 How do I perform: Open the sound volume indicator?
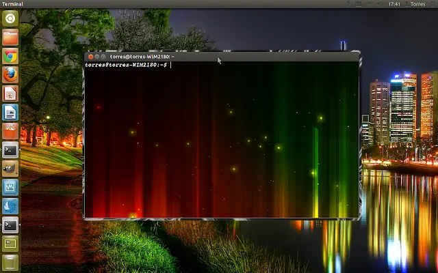click(380, 4)
